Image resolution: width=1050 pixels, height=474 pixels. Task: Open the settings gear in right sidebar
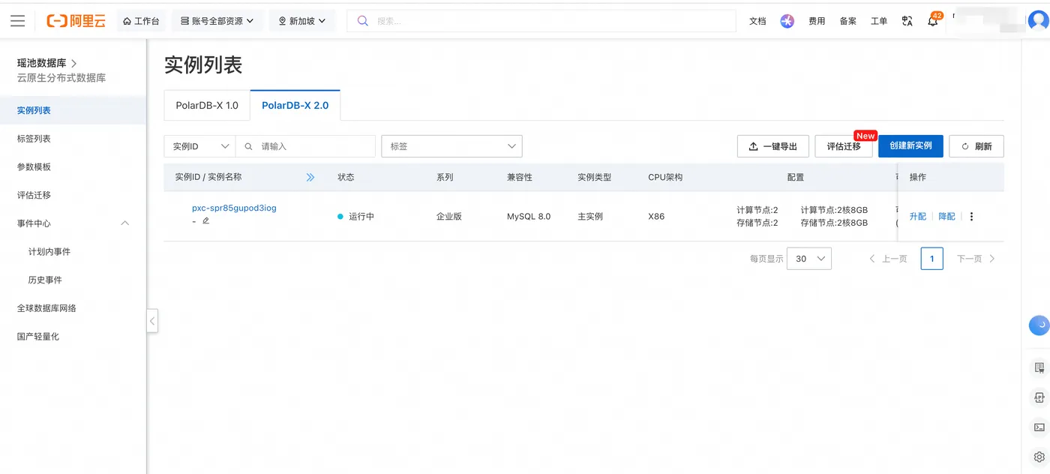click(1039, 457)
